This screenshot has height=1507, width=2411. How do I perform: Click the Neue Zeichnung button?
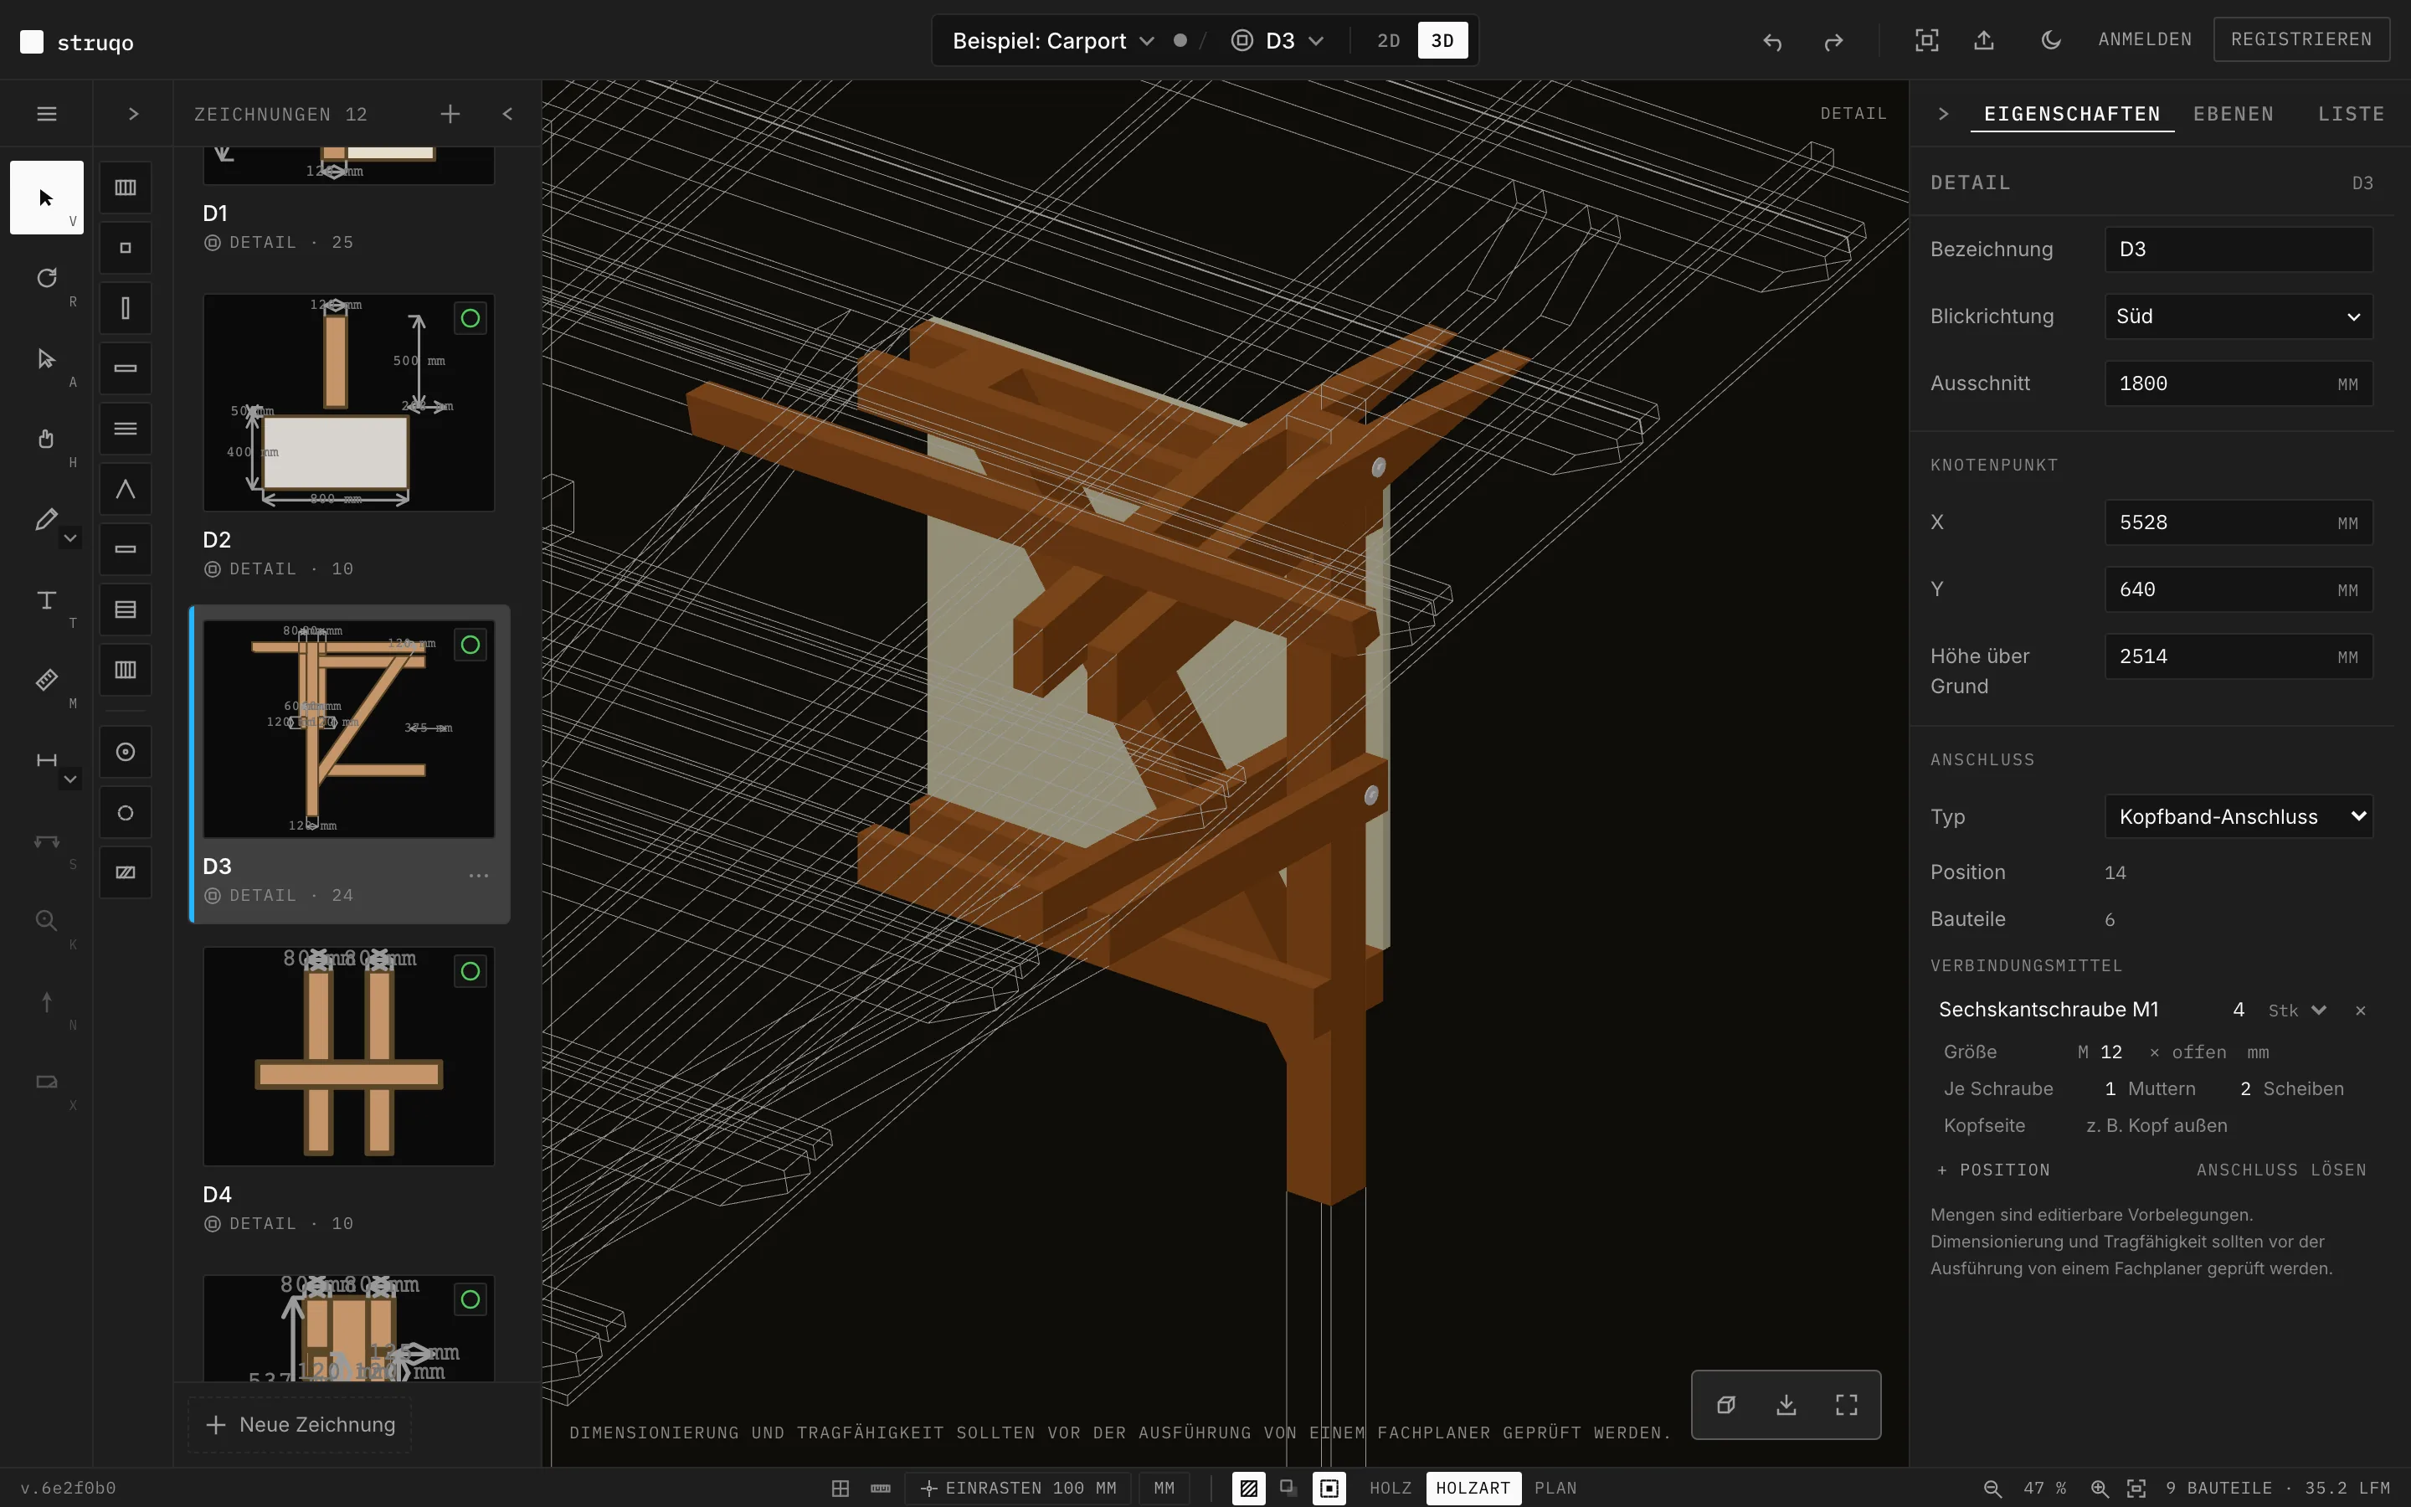[x=300, y=1424]
